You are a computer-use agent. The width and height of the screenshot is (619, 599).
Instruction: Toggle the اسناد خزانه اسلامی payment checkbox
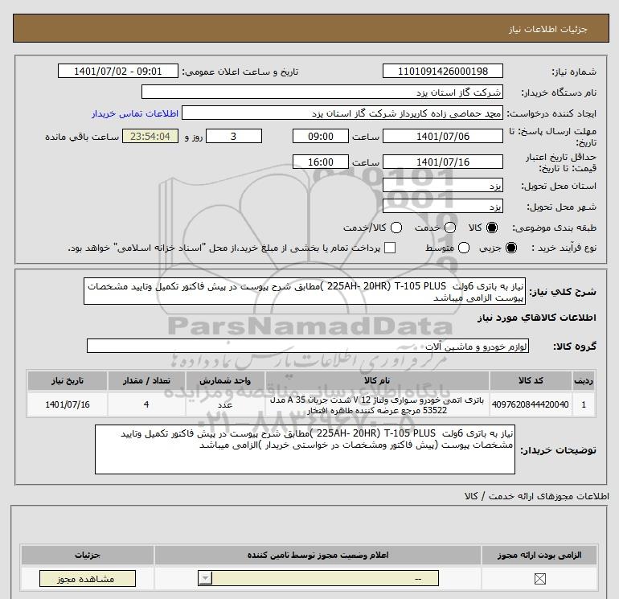click(x=390, y=248)
